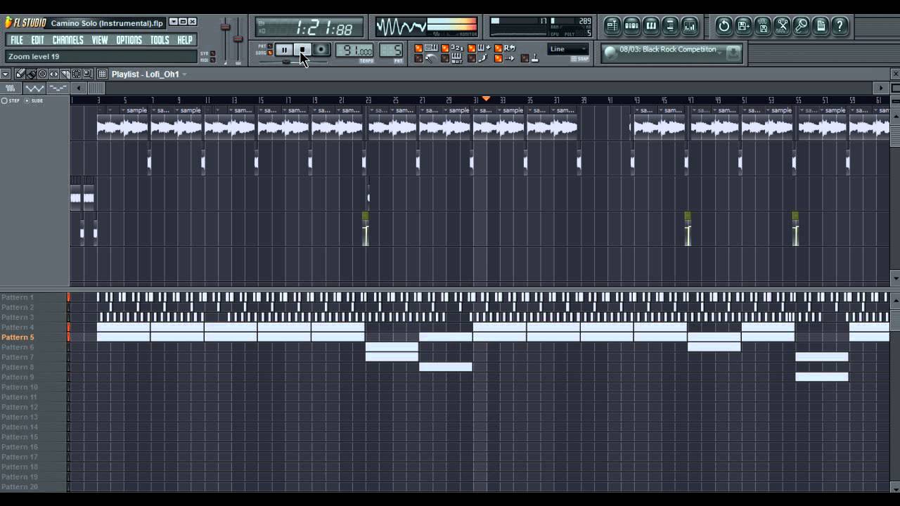Show the Browser panel icon
This screenshot has width=900, height=506.
[670, 26]
